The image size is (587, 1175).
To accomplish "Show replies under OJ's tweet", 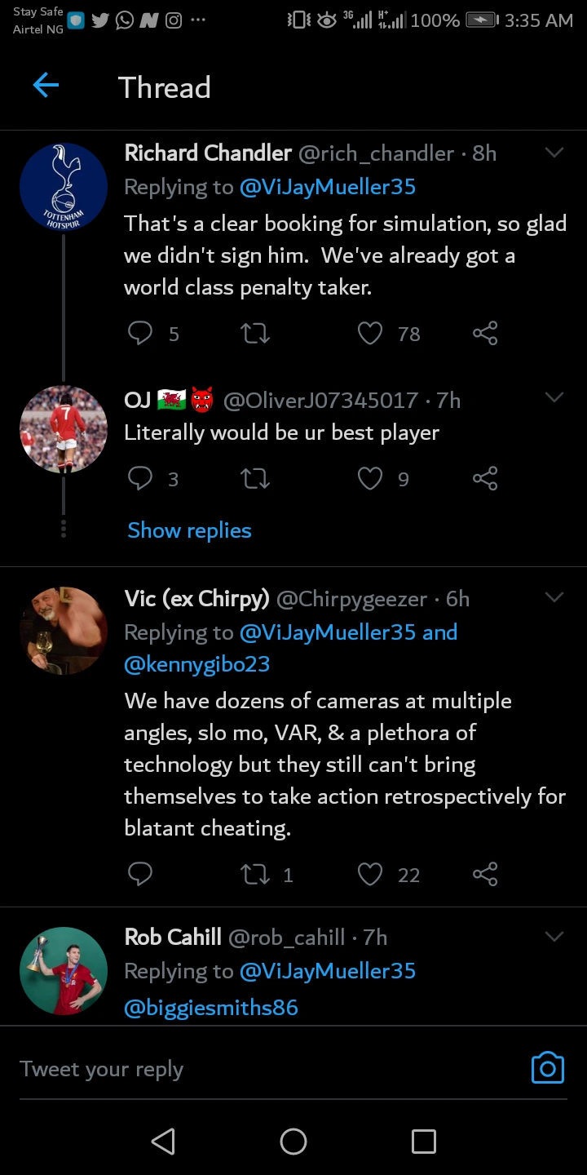I will 189,530.
